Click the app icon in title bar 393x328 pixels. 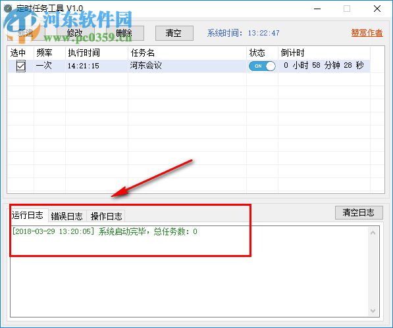8,9
